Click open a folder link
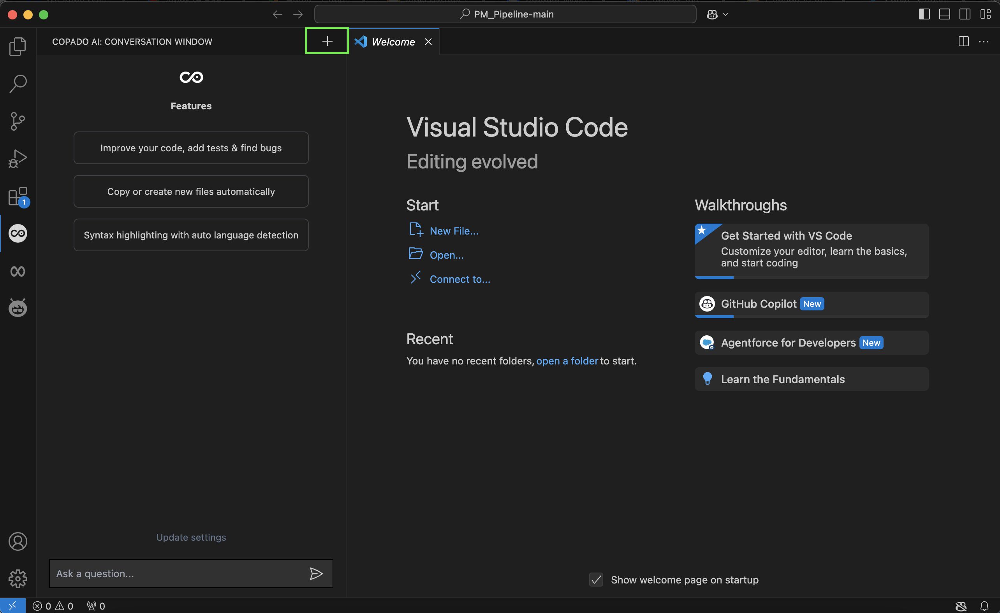 click(x=567, y=361)
